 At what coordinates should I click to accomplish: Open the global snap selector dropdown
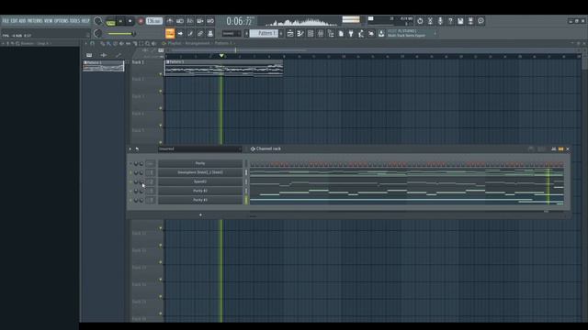[x=231, y=34]
